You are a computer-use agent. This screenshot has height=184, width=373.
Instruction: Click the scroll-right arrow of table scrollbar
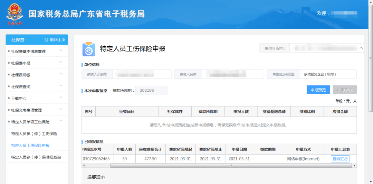coord(354,166)
